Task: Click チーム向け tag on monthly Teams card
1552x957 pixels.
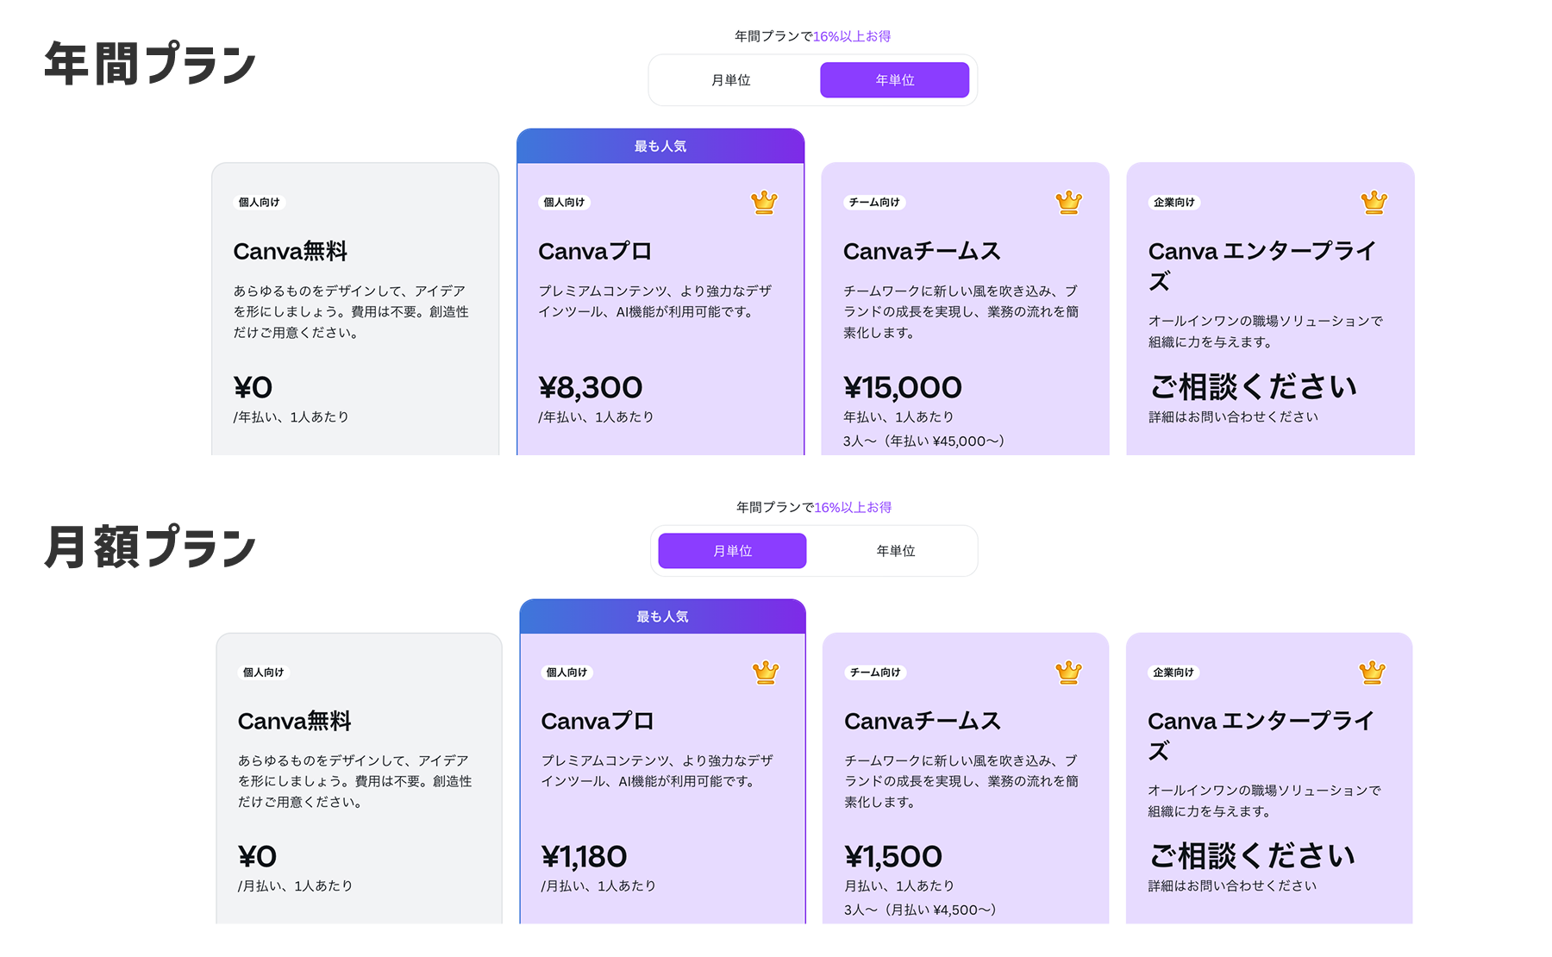Action: pos(875,672)
